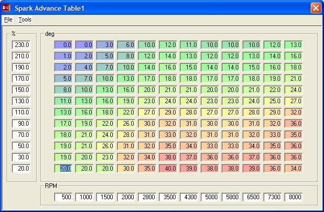324x212 pixels.
Task: Select the 110.0 % load axis field
Action: point(21,112)
